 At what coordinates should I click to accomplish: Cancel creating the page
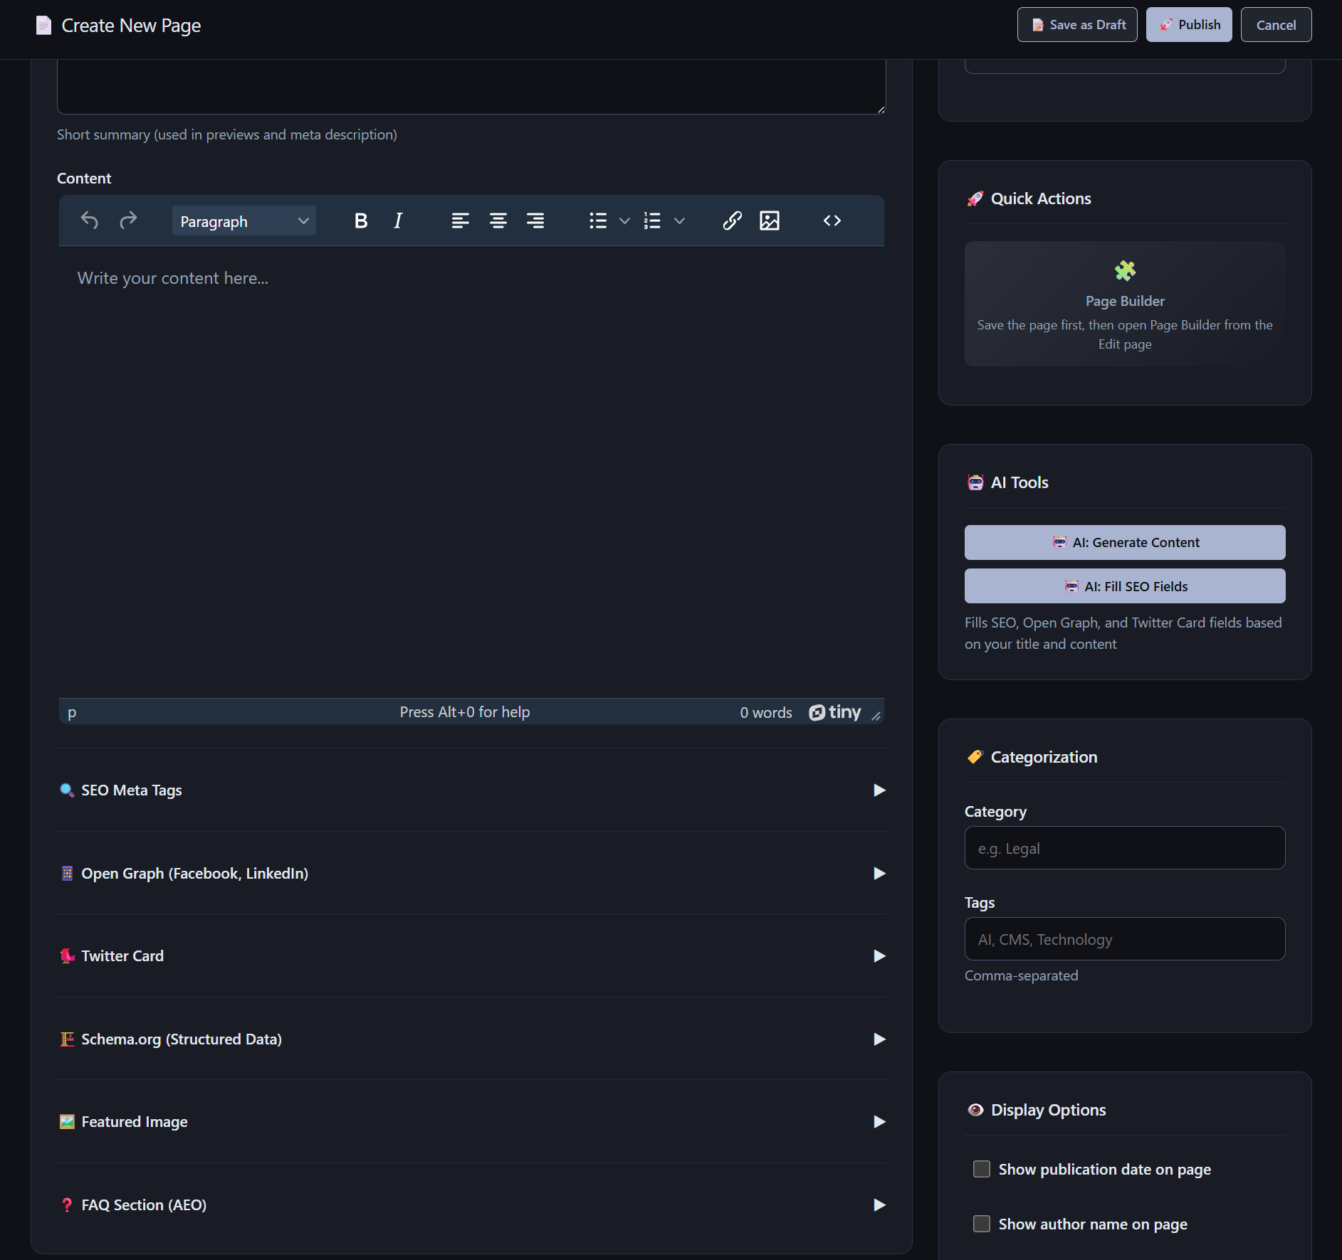[1276, 25]
